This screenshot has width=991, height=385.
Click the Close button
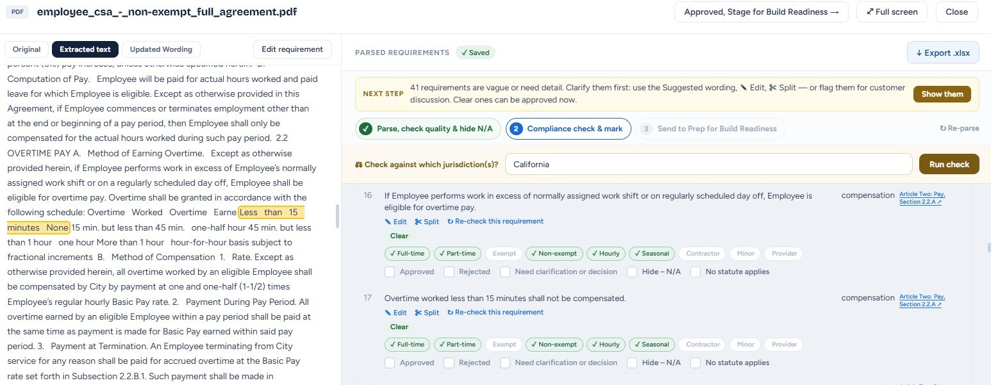pos(956,12)
